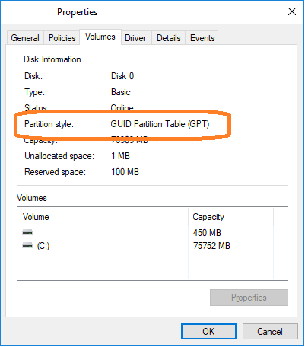Open the Details tab
The width and height of the screenshot is (305, 347).
pos(169,38)
